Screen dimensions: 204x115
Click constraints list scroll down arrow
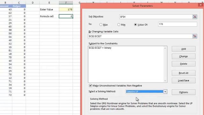pos(165,81)
